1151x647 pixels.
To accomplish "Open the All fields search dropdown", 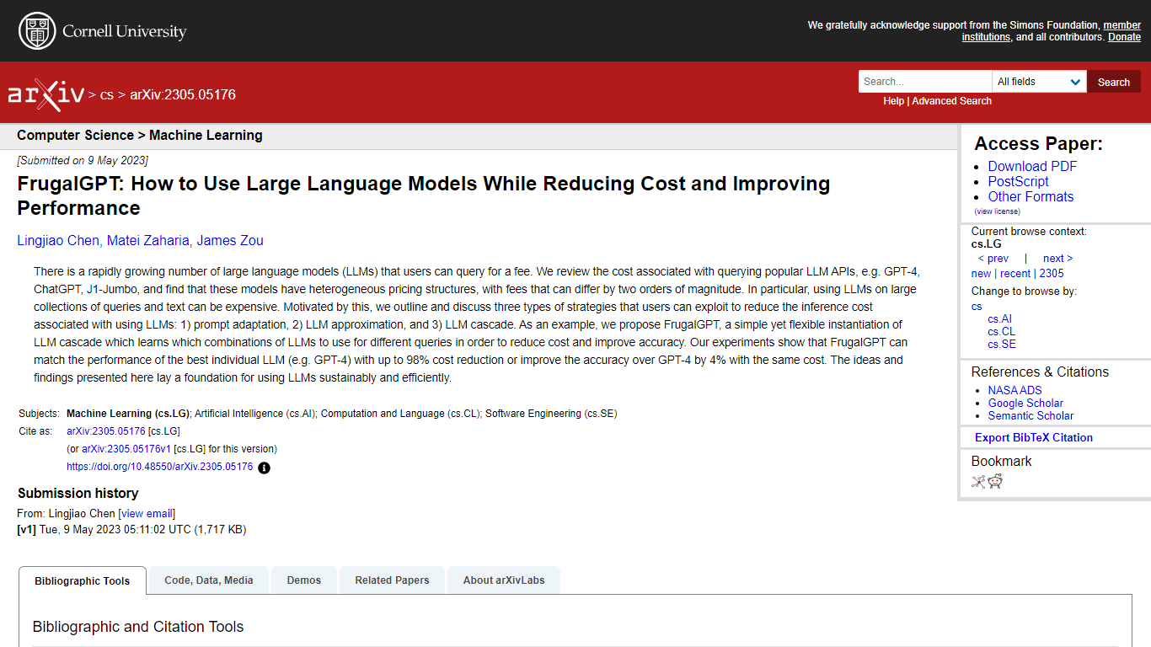I will pos(1039,82).
